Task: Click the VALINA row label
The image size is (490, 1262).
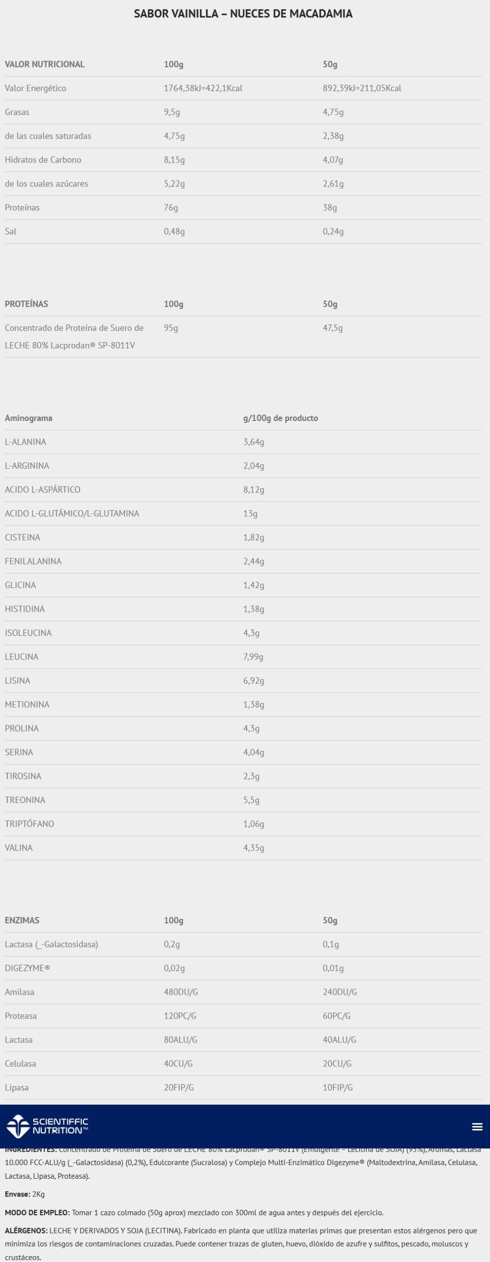Action: click(19, 847)
